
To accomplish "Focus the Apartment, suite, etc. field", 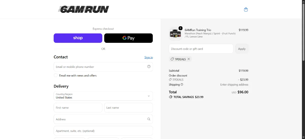I will click(103, 131).
